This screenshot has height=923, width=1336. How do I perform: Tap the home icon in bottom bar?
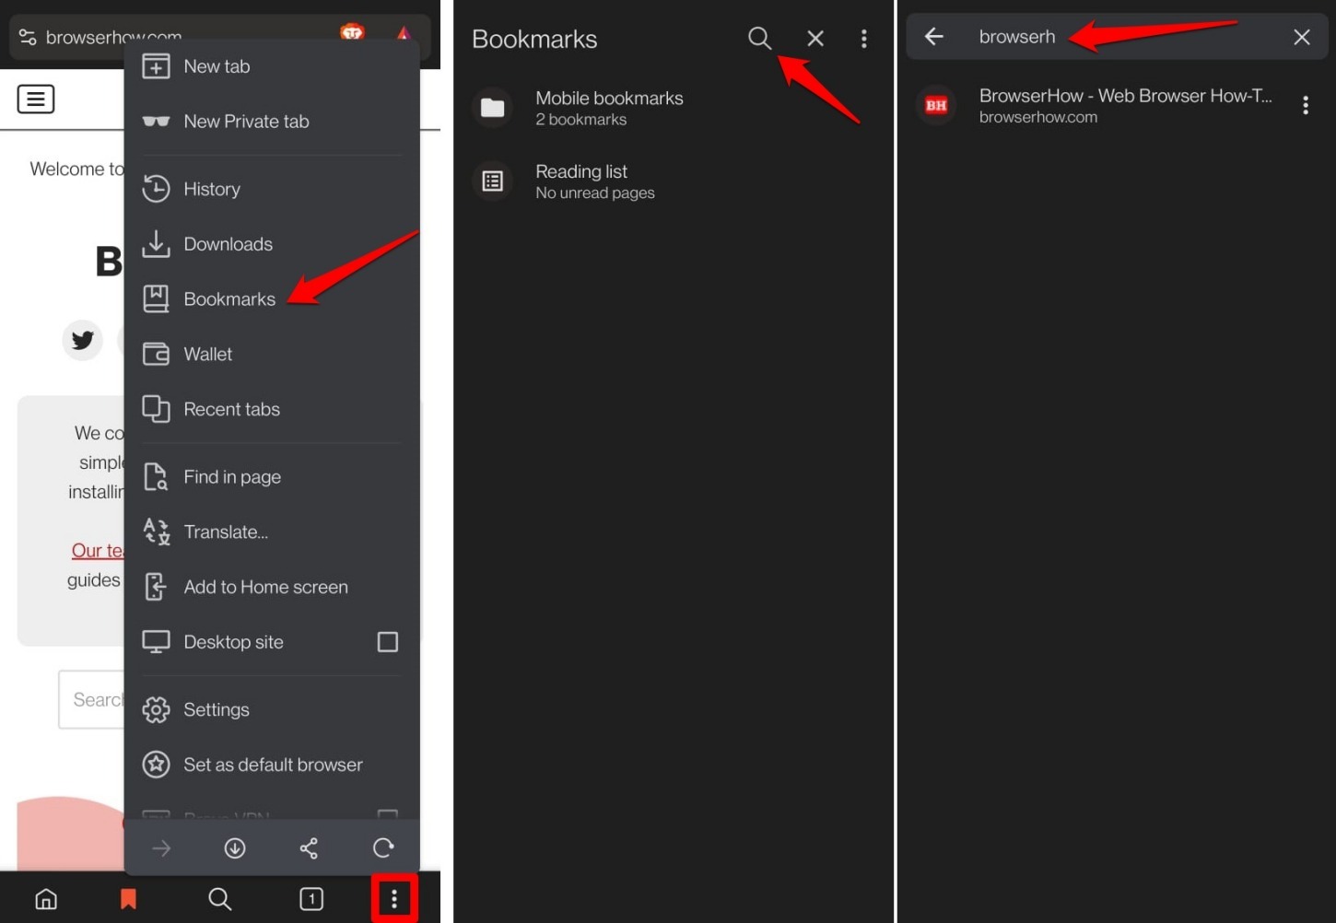pos(46,899)
